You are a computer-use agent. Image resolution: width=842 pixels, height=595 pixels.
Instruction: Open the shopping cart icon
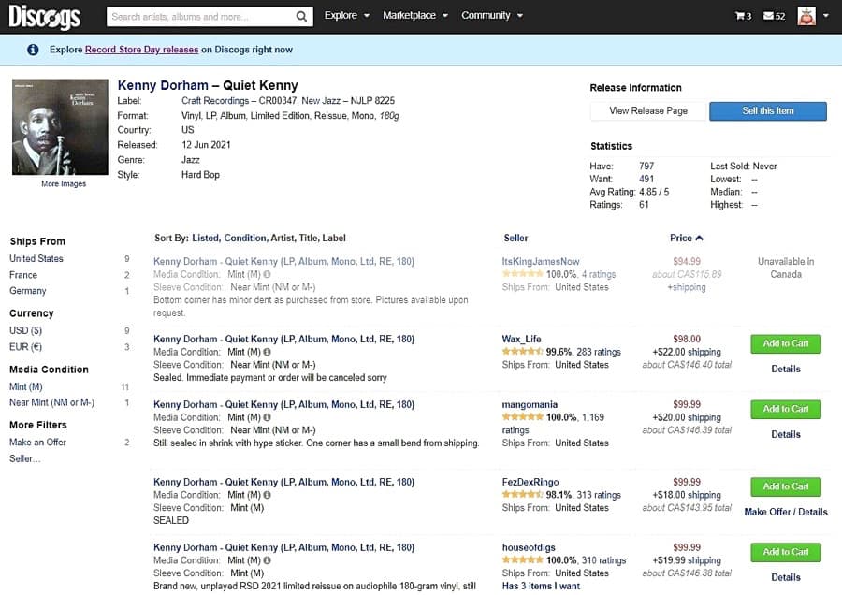point(743,16)
